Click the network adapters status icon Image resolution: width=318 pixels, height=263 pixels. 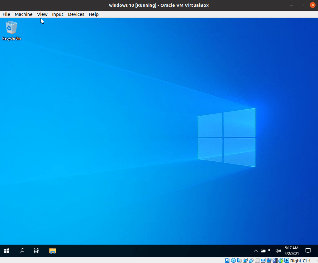tap(245, 261)
